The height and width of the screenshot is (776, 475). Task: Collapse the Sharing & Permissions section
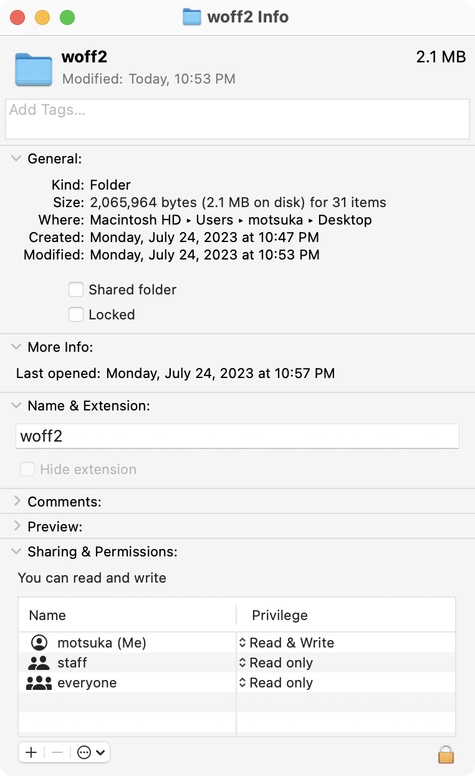[16, 551]
